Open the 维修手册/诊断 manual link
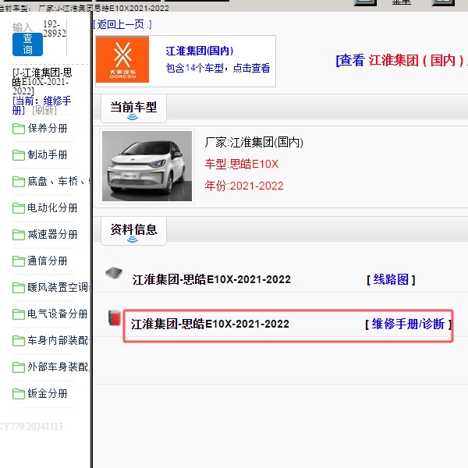The height and width of the screenshot is (468, 468). (x=408, y=324)
